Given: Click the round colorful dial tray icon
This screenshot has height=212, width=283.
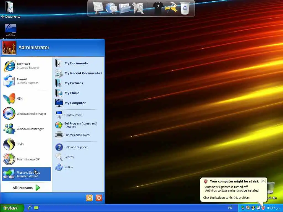Looking at the screenshot, I should pyautogui.click(x=248, y=208).
